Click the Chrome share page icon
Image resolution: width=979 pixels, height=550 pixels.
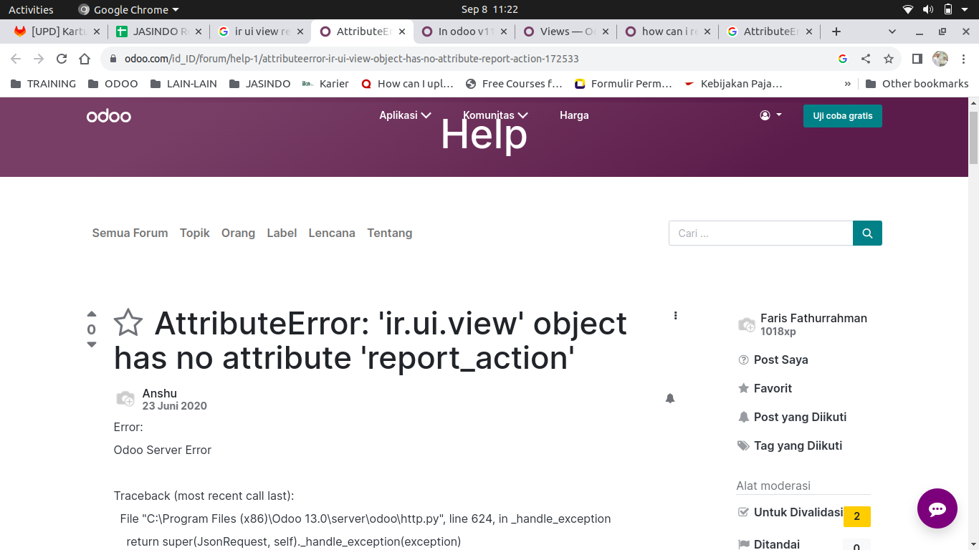tap(866, 59)
